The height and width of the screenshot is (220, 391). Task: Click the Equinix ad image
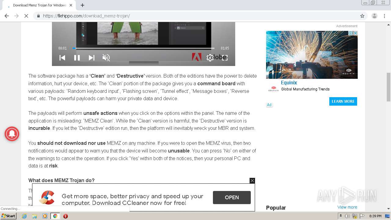(312, 55)
